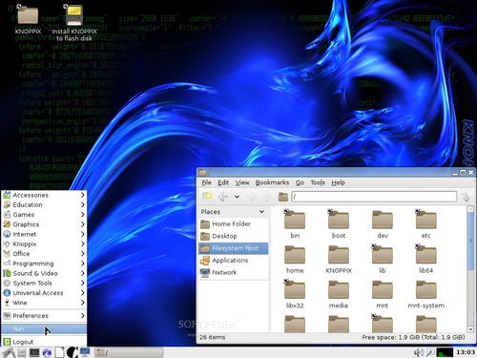
Task: Expand the Education submenu
Action: 44,204
